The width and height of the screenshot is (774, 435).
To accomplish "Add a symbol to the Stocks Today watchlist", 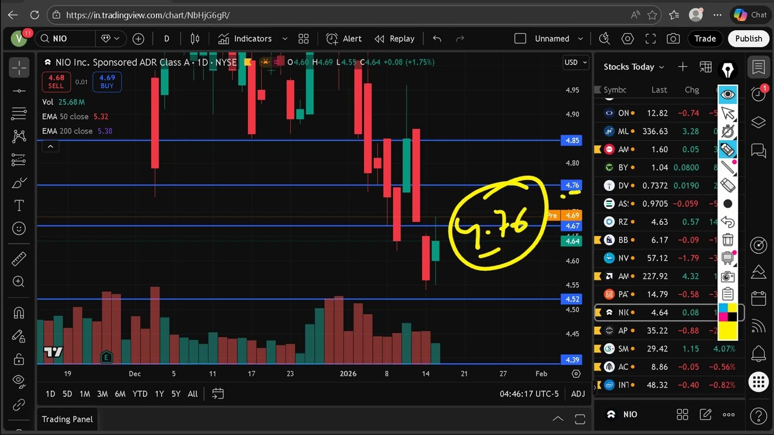I will pyautogui.click(x=683, y=66).
